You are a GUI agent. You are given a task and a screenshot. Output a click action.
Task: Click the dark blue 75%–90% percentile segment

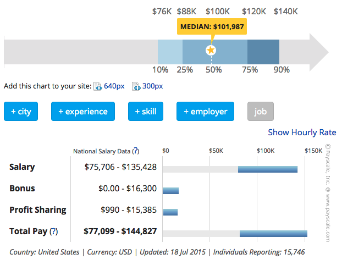tap(263, 51)
